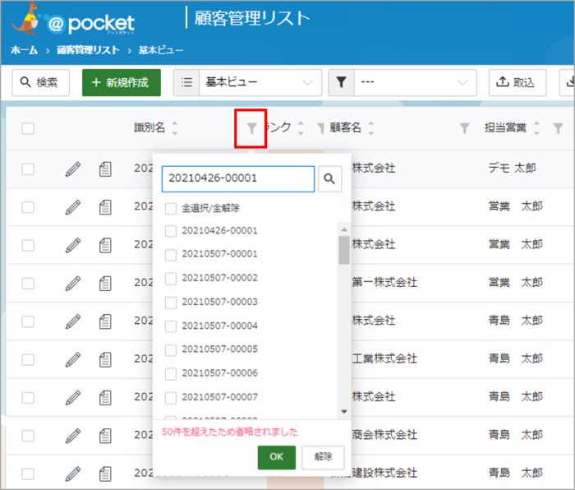Confirm filter with OK button
The height and width of the screenshot is (490, 575).
(277, 457)
